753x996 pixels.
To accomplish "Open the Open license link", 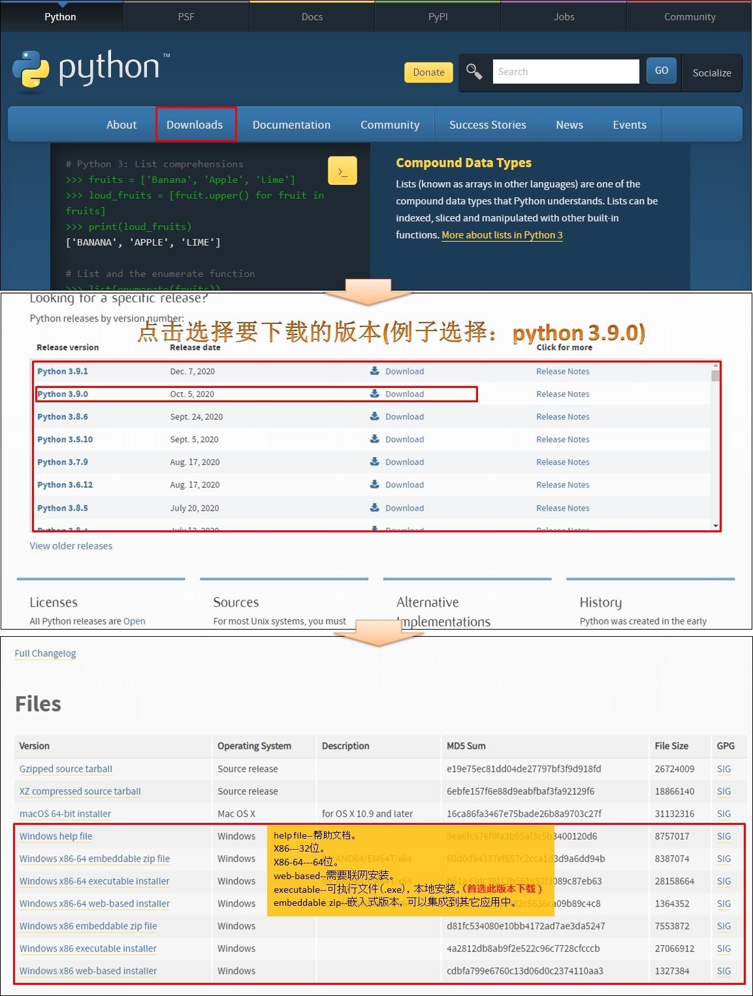I will coord(135,621).
